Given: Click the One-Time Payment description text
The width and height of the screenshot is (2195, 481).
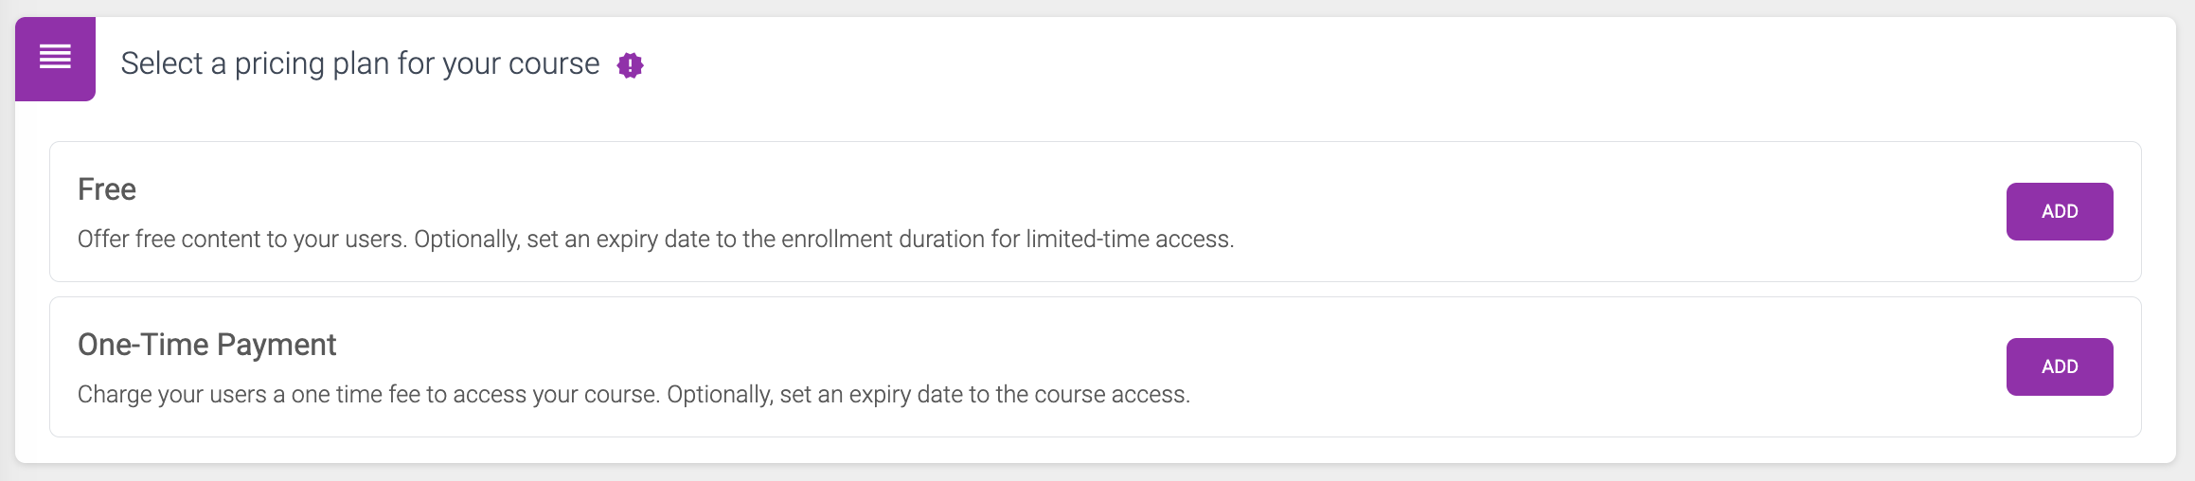Looking at the screenshot, I should point(634,394).
